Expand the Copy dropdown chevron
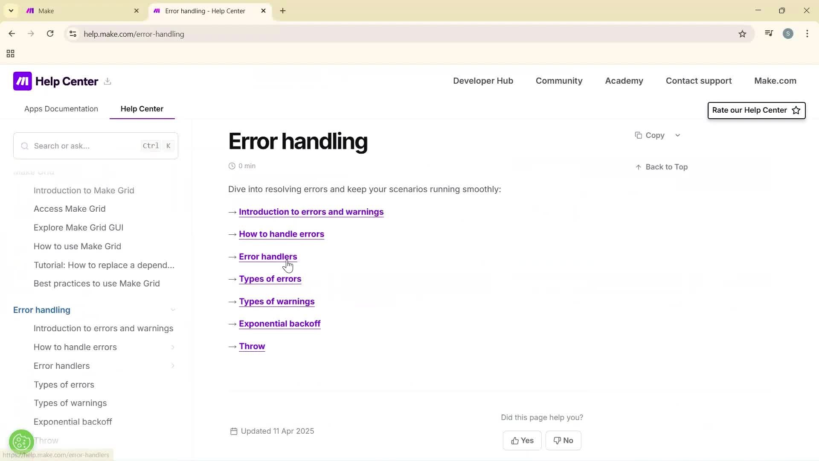Viewport: 819px width, 461px height. pos(678,135)
